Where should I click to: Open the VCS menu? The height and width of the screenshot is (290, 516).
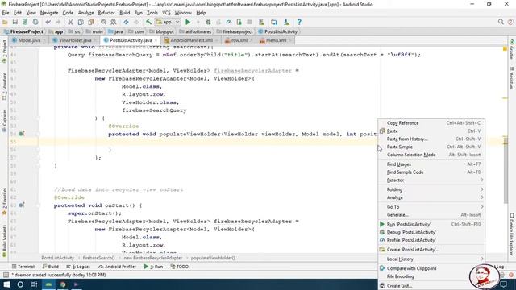click(166, 13)
